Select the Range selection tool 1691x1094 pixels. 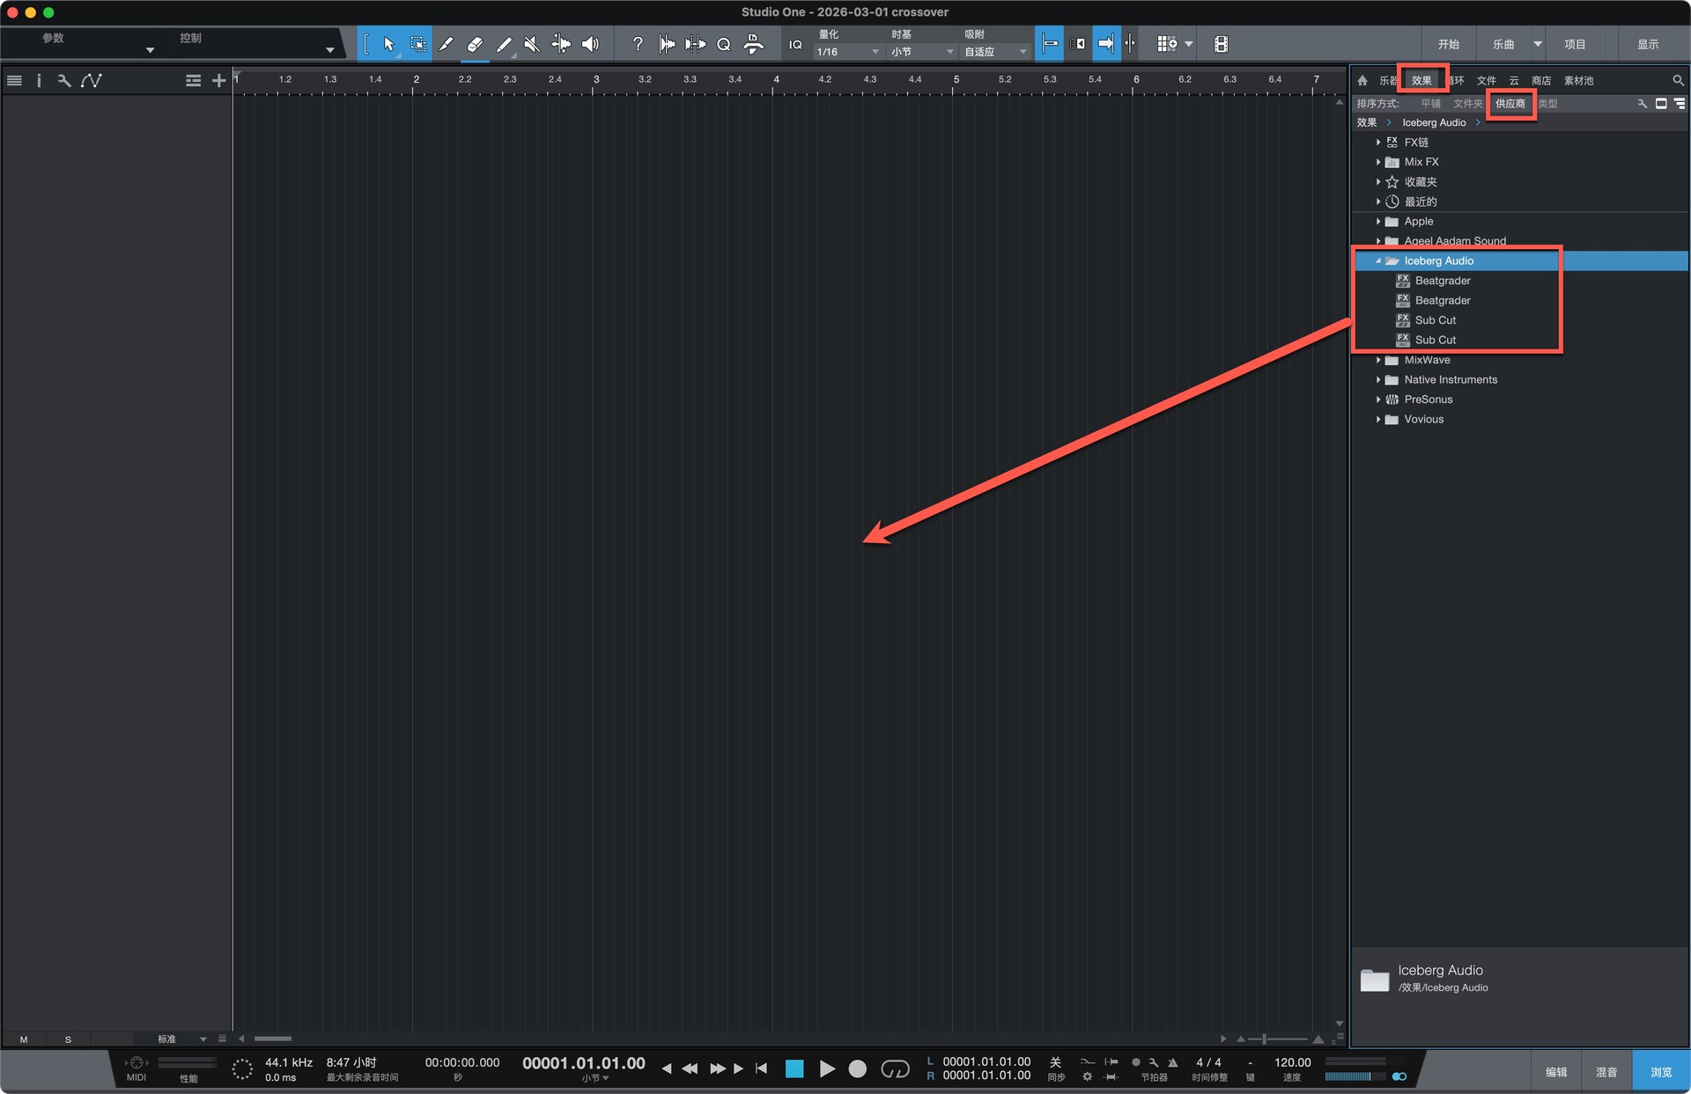(x=418, y=44)
